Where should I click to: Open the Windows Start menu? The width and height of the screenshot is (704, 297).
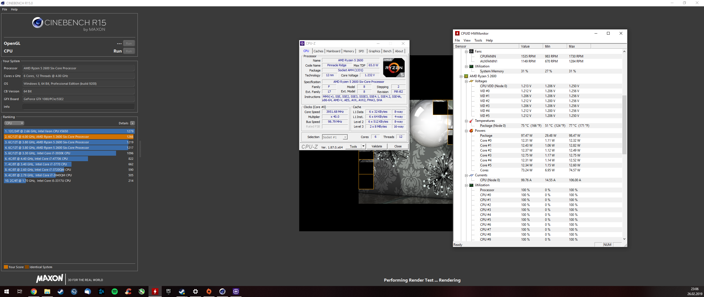tap(7, 291)
